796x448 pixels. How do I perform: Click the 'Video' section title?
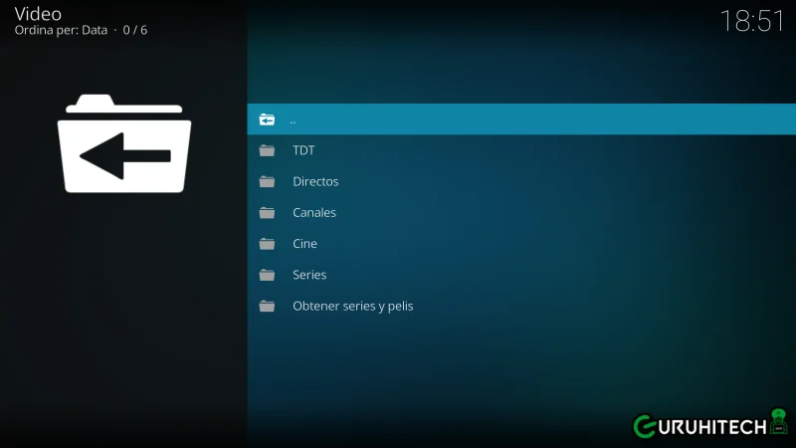pos(38,14)
